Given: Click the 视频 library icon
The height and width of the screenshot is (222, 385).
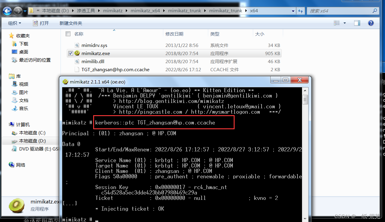Looking at the screenshot, I should (14, 84).
